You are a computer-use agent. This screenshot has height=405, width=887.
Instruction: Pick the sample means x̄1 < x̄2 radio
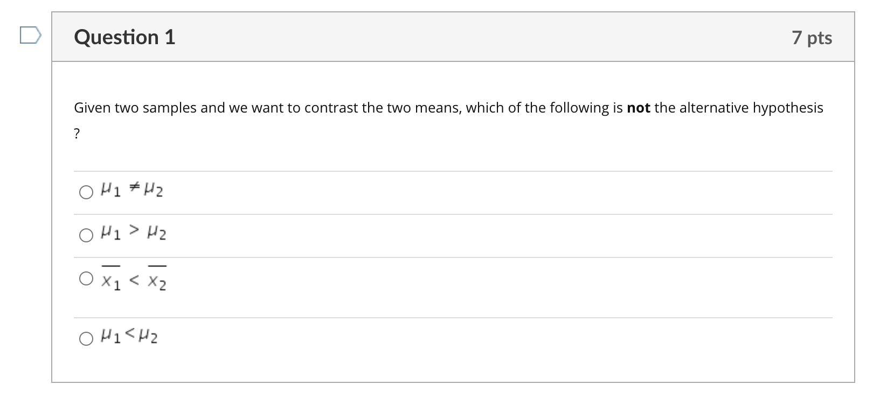[86, 278]
